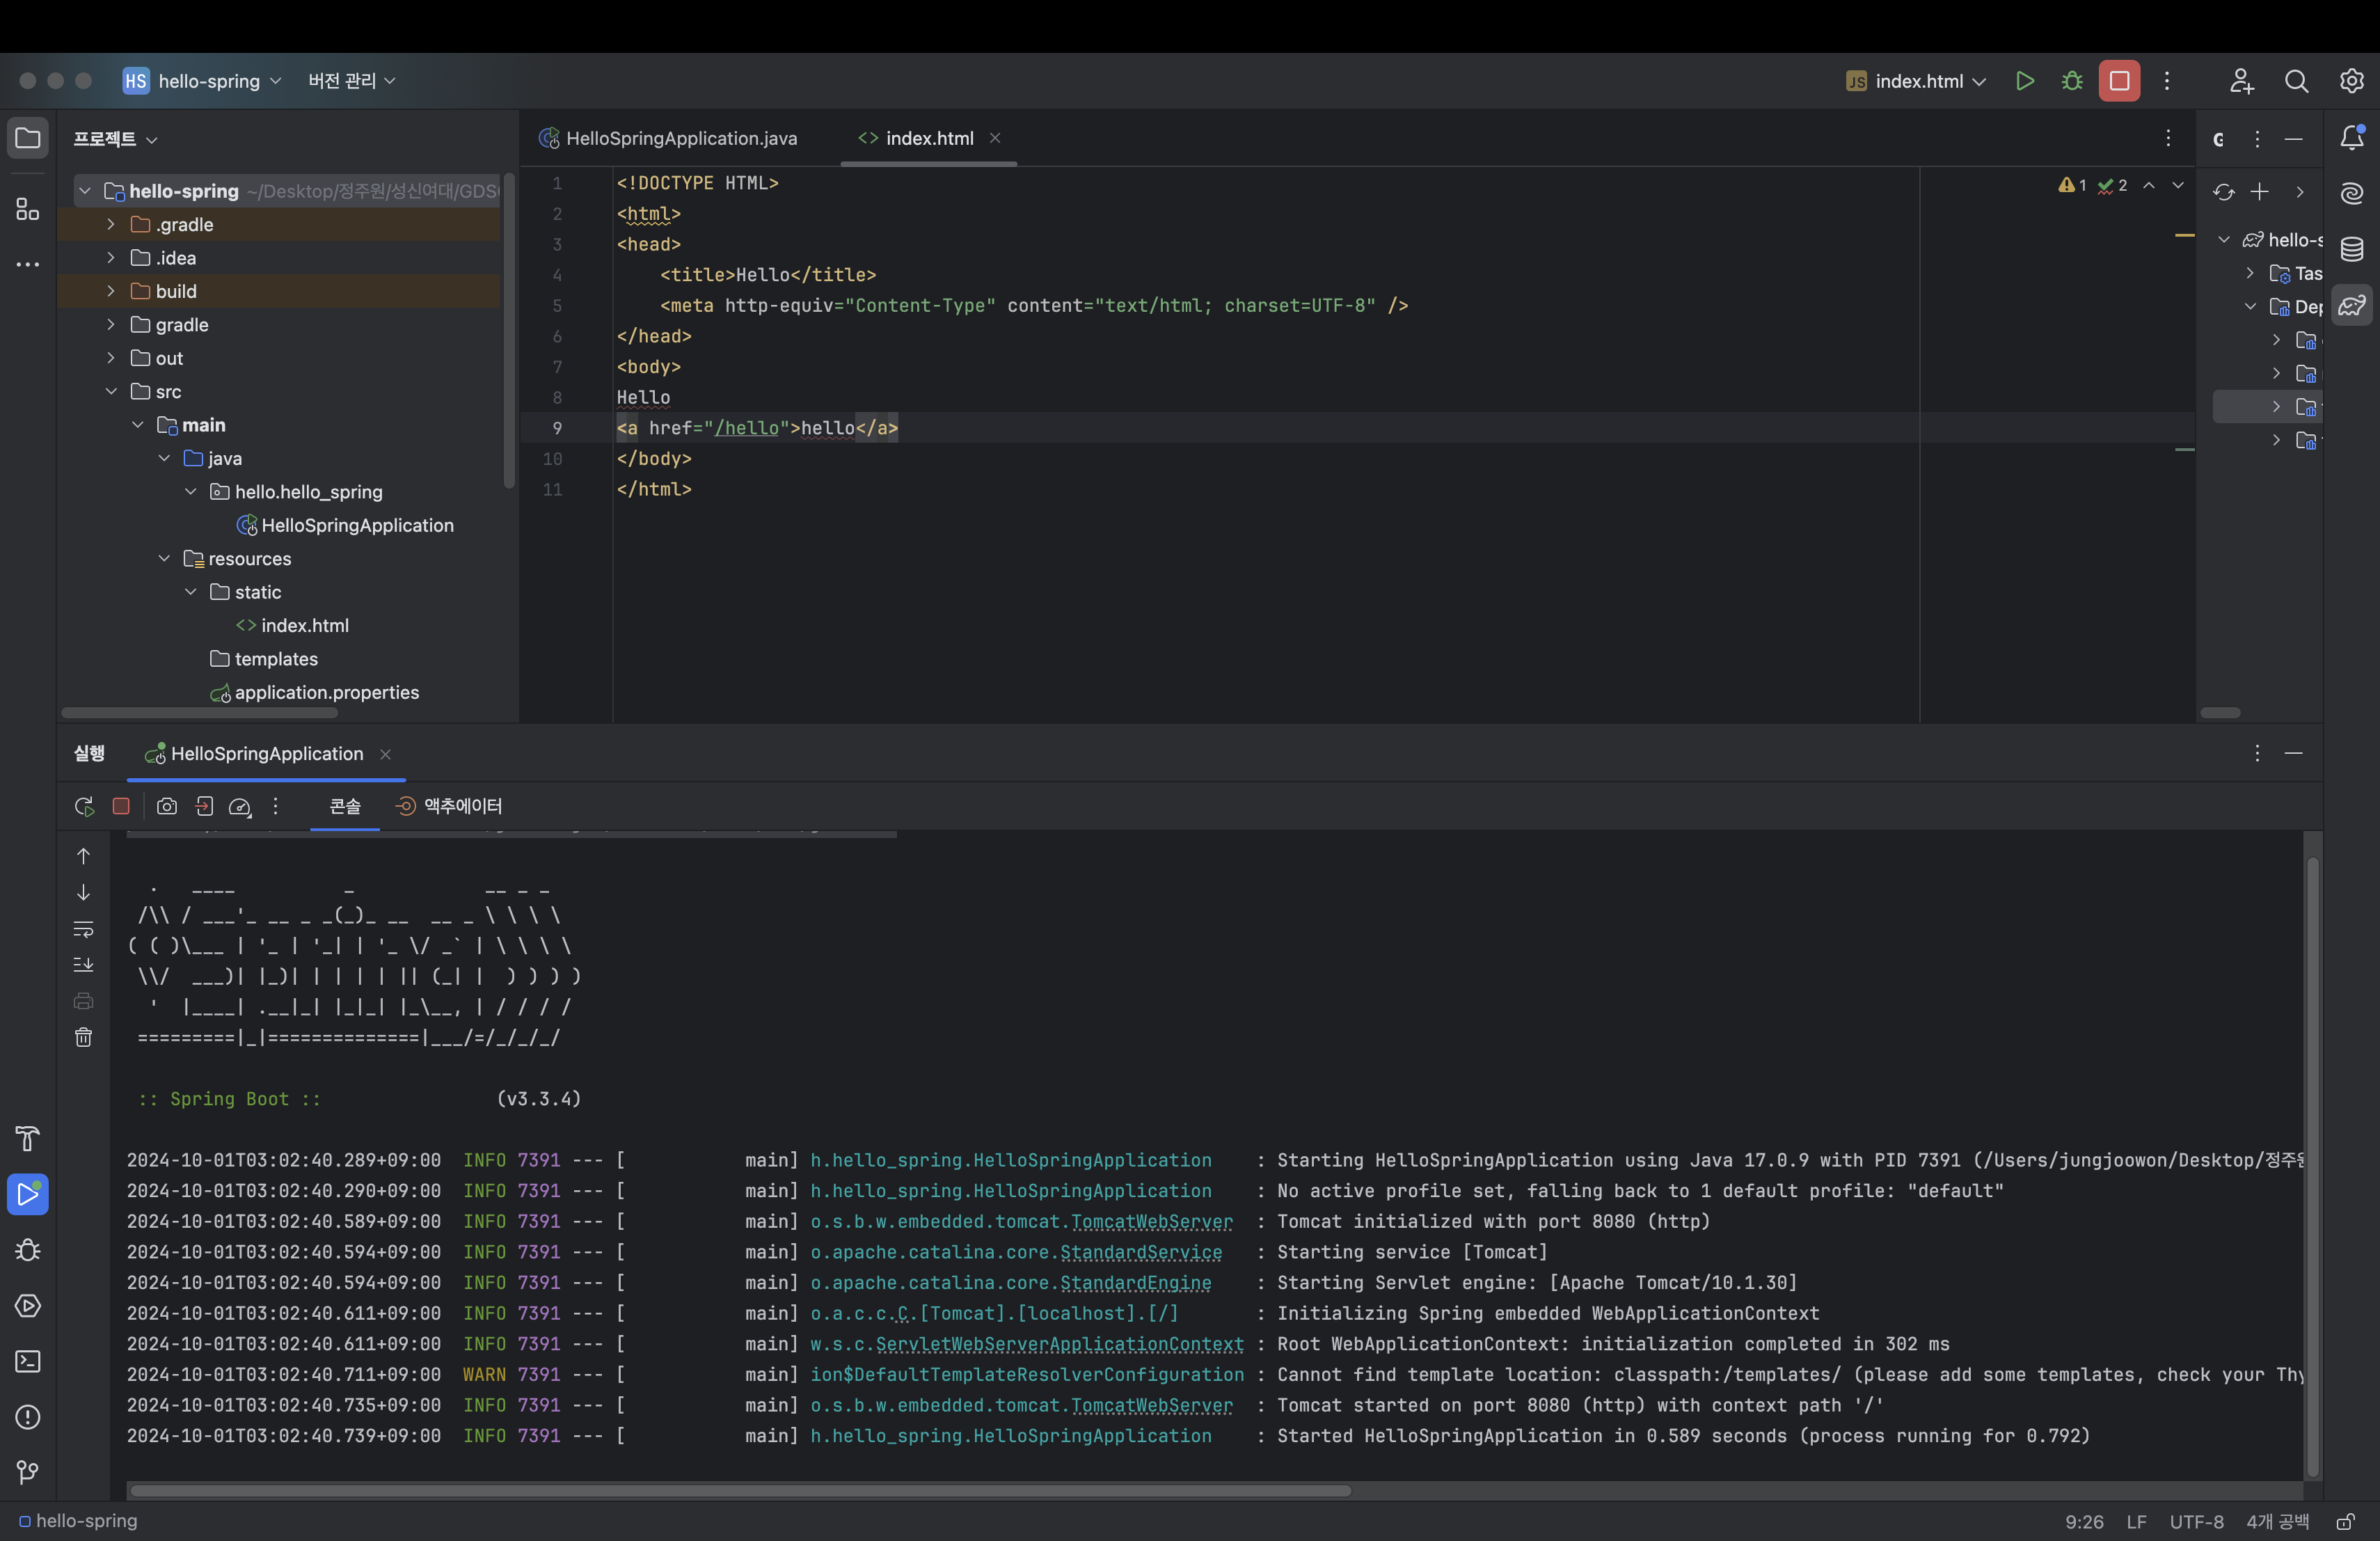2380x1541 pixels.
Task: Open the Notifications bell
Action: coord(2352,138)
